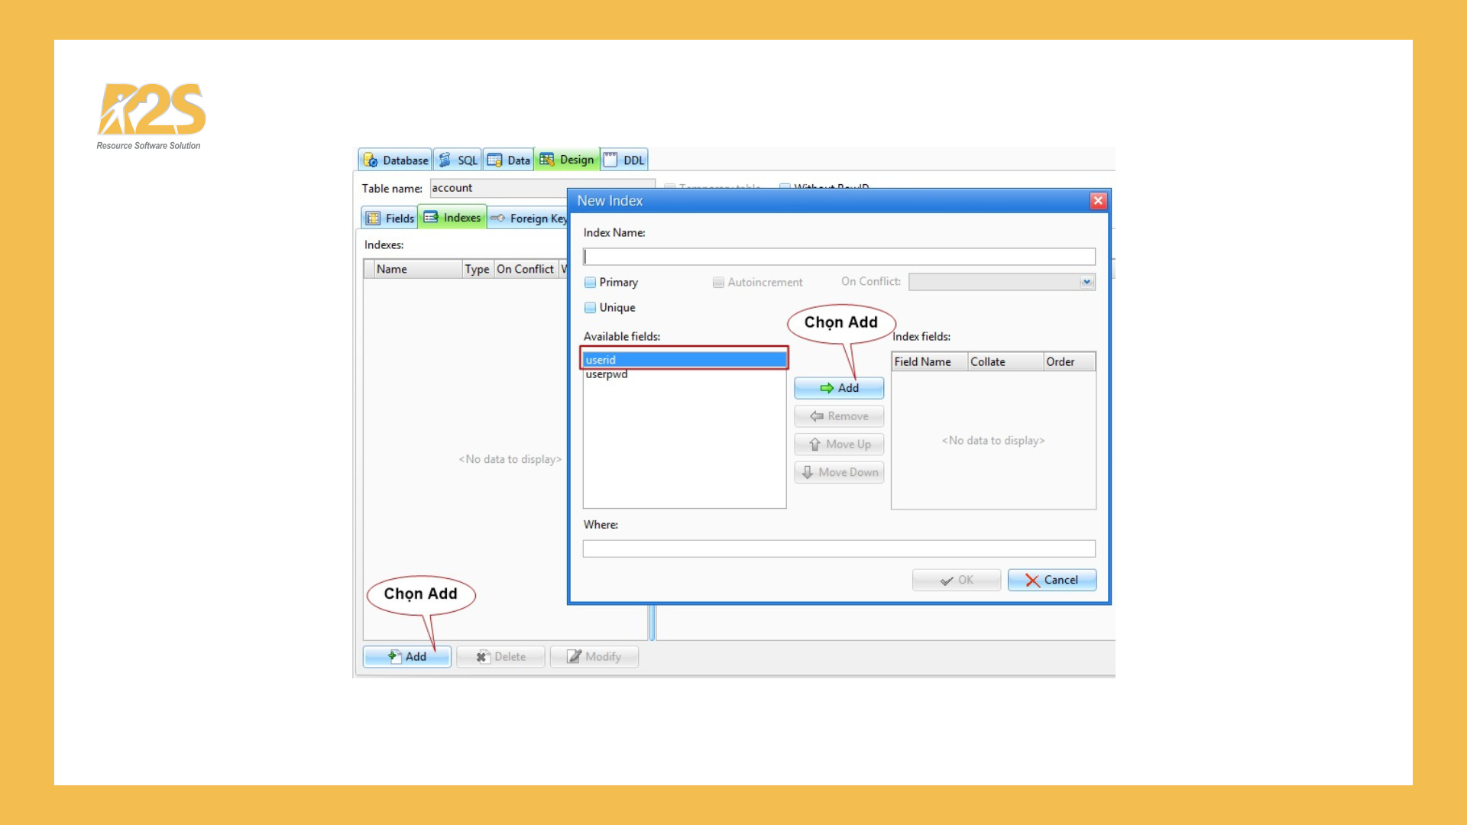This screenshot has height=825, width=1467.
Task: Click the DDL tab icon
Action: 610,160
